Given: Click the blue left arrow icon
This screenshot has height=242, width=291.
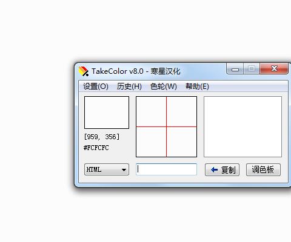Looking at the screenshot, I should (x=214, y=170).
